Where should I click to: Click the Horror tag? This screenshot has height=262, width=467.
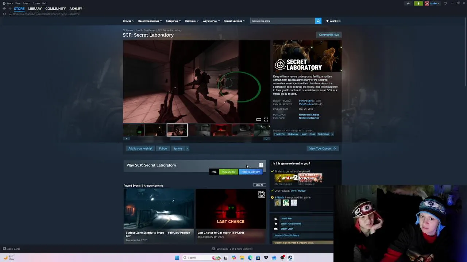304,134
